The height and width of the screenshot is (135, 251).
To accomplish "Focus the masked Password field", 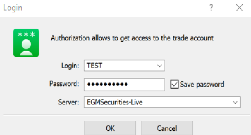I will point(124,84).
